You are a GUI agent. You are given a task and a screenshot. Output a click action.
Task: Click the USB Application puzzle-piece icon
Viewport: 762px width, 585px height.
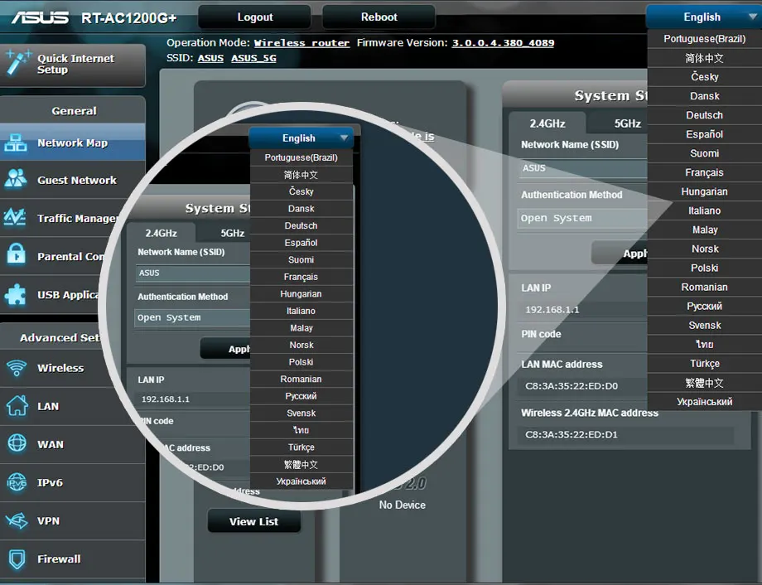tap(16, 295)
